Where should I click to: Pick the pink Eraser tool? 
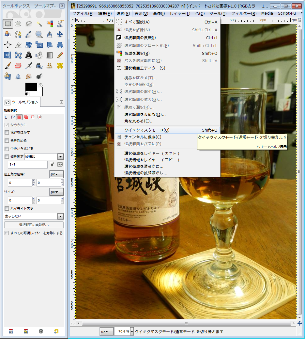point(18,65)
